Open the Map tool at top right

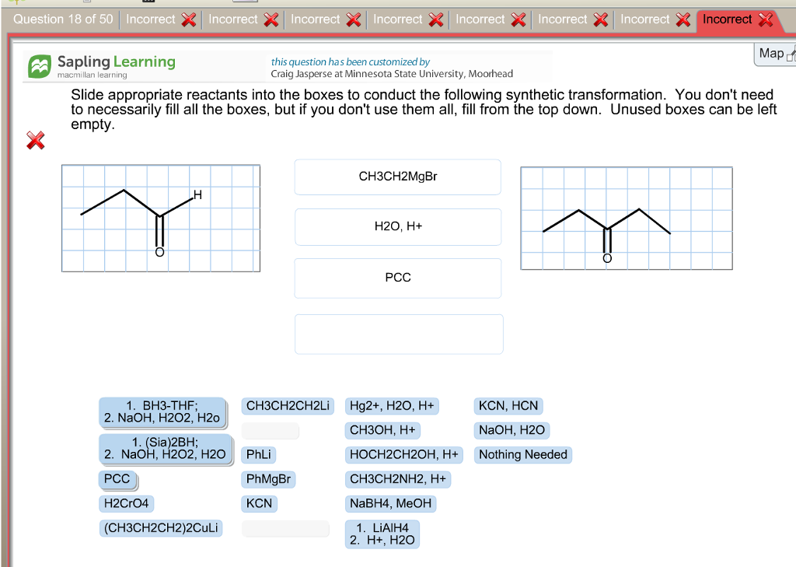(772, 54)
